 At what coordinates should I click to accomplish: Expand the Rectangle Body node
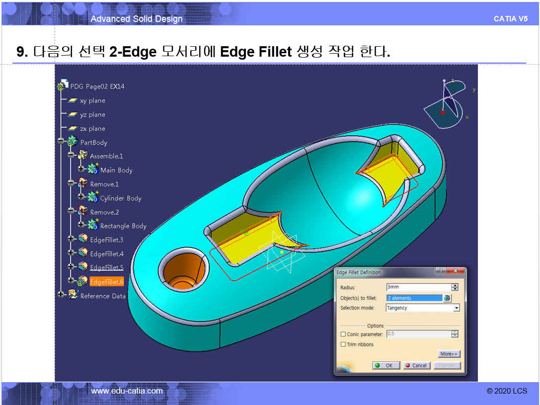pyautogui.click(x=81, y=225)
